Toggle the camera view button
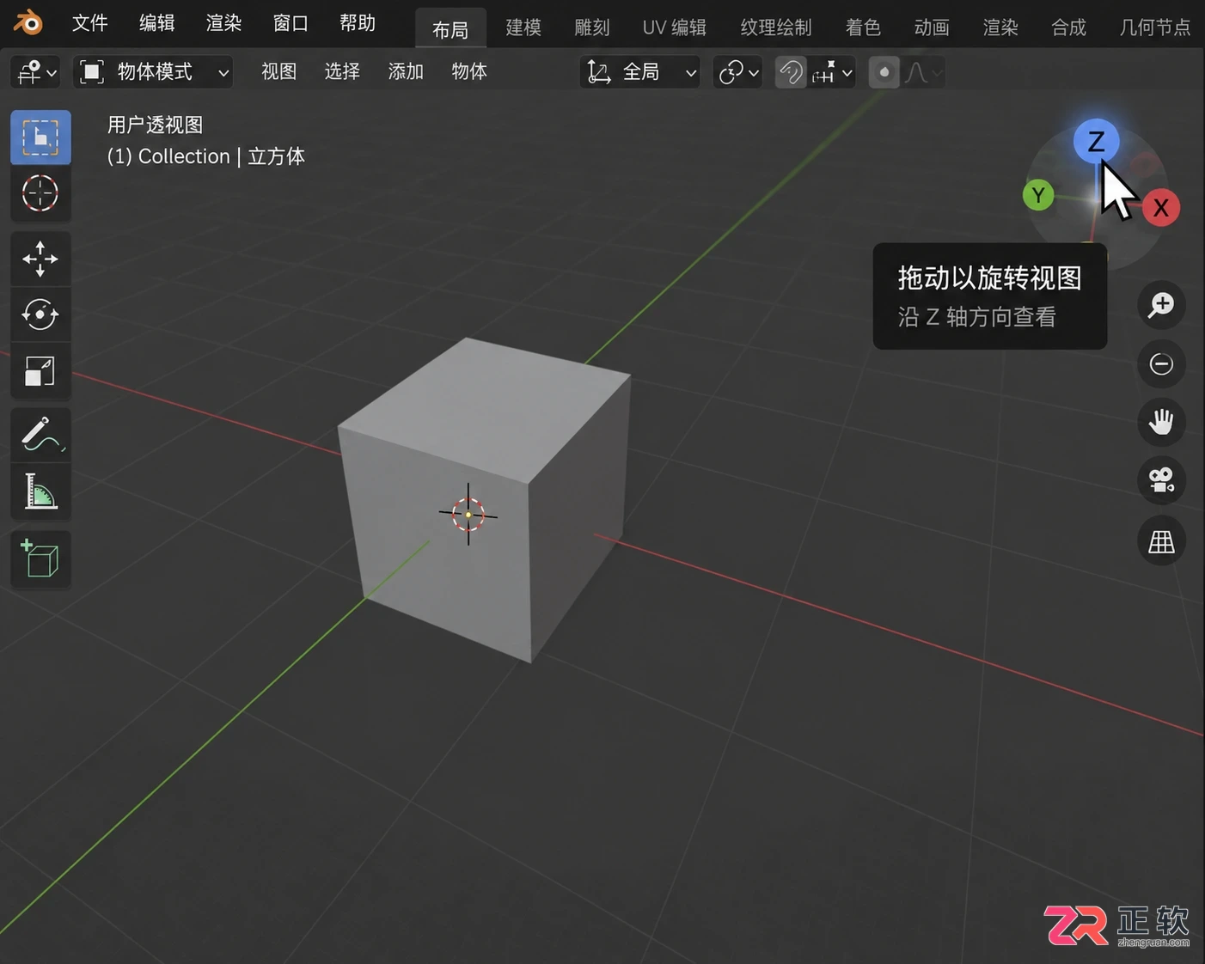 [1161, 480]
